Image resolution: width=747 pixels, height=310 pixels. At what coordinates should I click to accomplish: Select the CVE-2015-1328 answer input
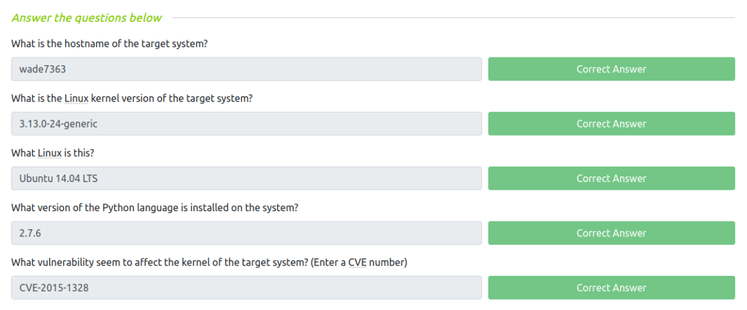tap(246, 288)
